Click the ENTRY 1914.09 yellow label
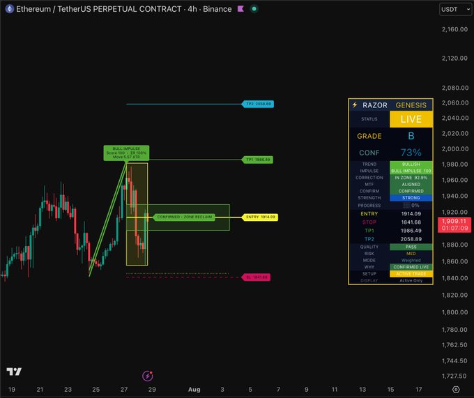The height and width of the screenshot is (398, 474). point(260,217)
